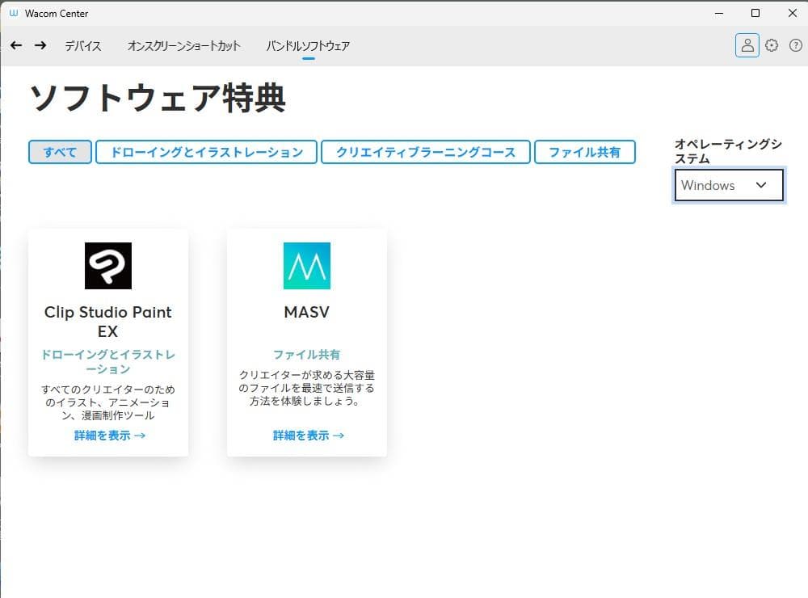This screenshot has height=598, width=808.
Task: Open the operating system dropdown showing Windows
Action: (x=728, y=185)
